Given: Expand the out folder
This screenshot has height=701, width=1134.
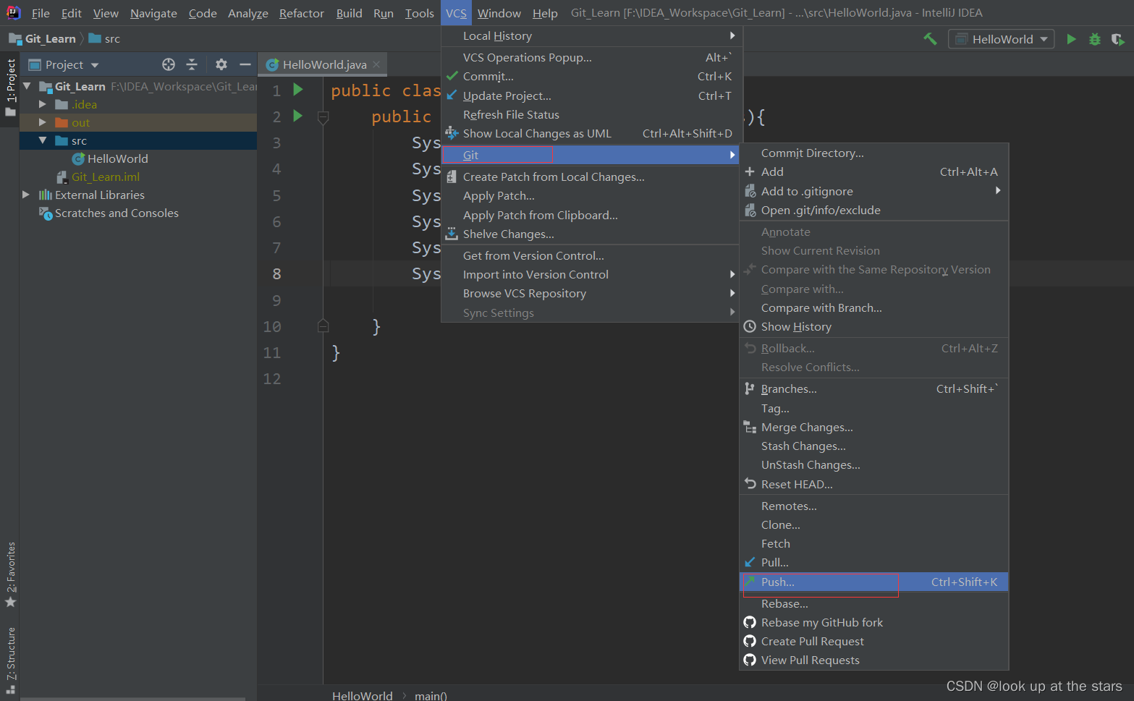Looking at the screenshot, I should [x=43, y=122].
